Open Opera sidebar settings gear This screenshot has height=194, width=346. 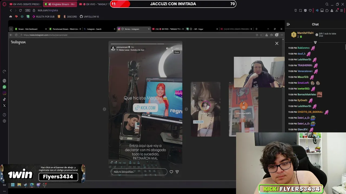pos(4,121)
